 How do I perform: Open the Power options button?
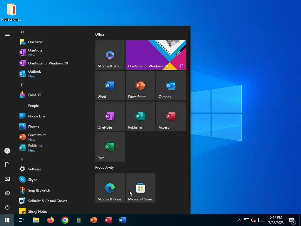click(x=7, y=207)
